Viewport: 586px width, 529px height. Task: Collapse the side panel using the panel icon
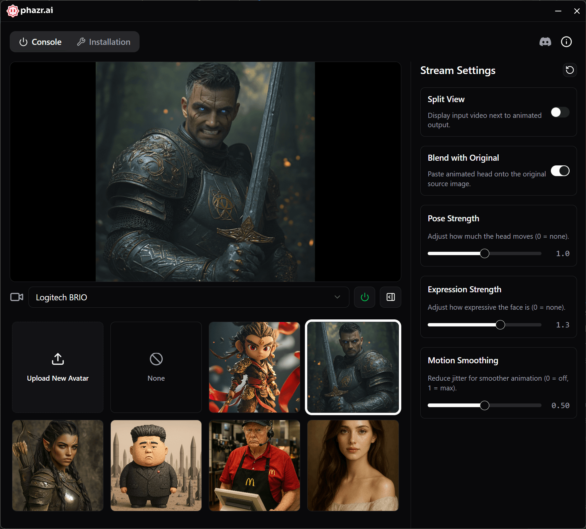click(391, 297)
